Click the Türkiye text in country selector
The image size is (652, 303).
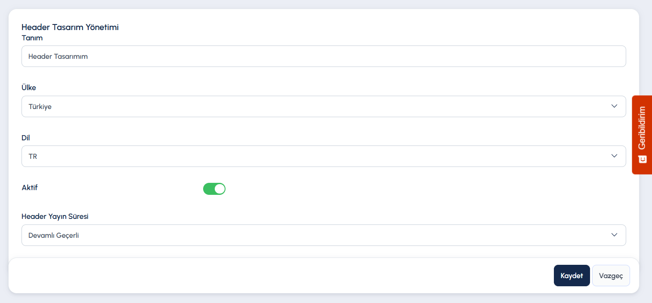click(x=40, y=106)
